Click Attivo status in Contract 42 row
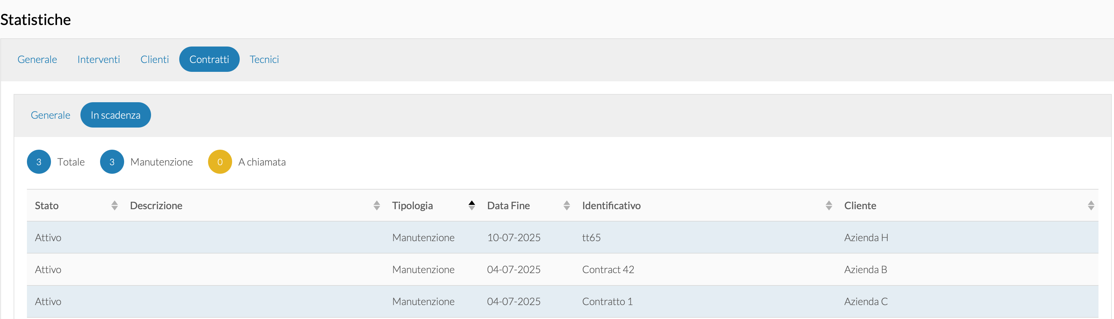This screenshot has width=1114, height=319. pos(48,269)
